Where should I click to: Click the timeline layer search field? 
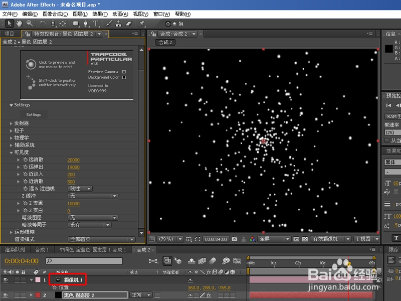(x=84, y=261)
